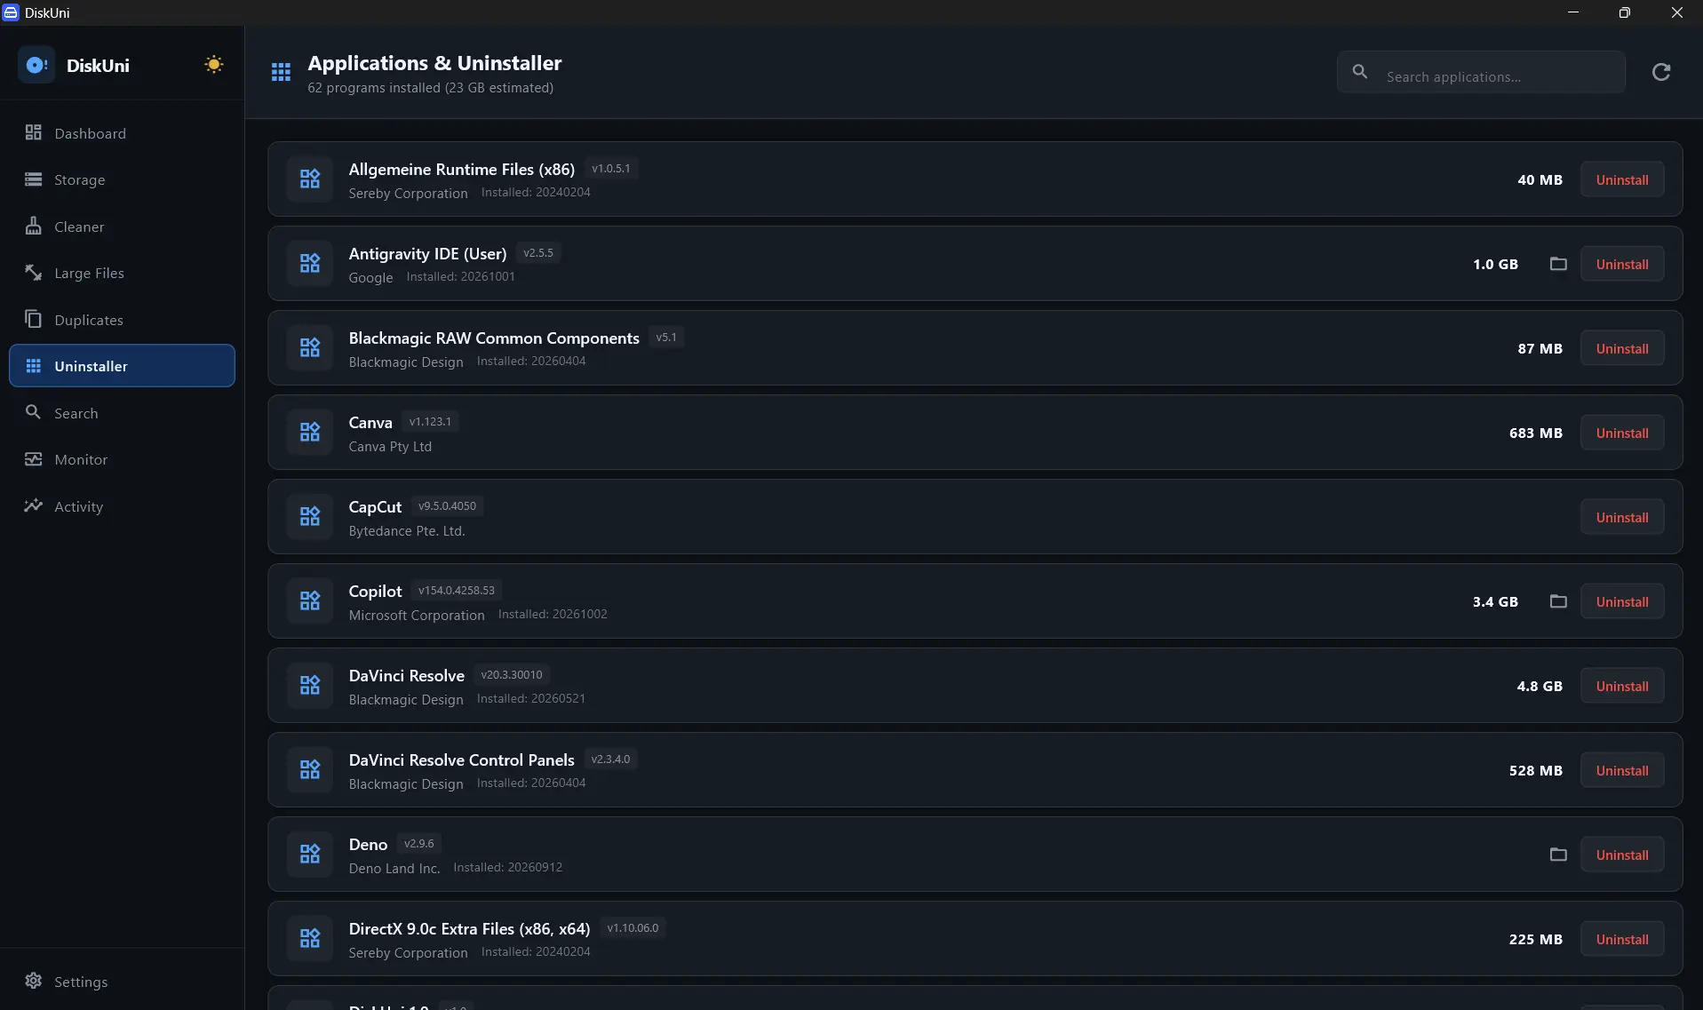Screen dimensions: 1703x1010
Task: Toggle the light/dark theme sun icon
Action: click(213, 65)
